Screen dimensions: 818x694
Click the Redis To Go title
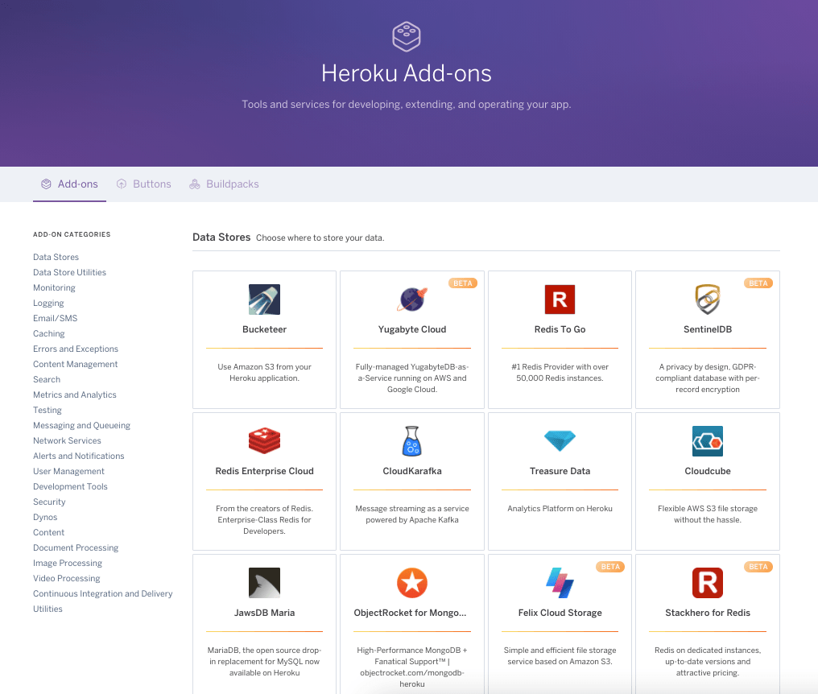click(560, 330)
